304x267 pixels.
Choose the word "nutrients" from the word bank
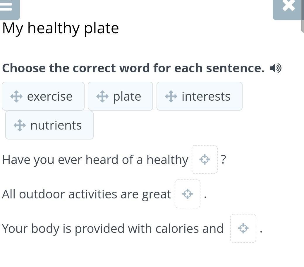click(x=56, y=125)
